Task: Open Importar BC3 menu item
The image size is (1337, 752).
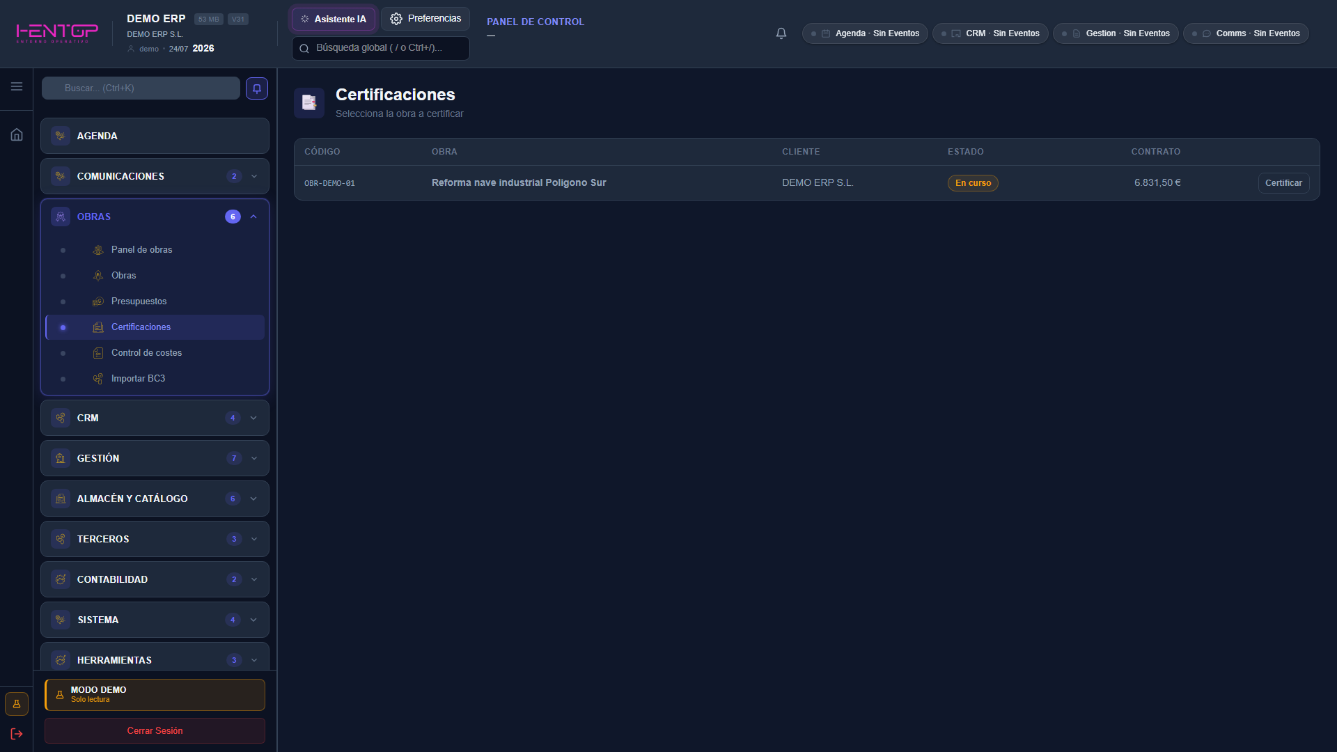Action: coord(155,379)
